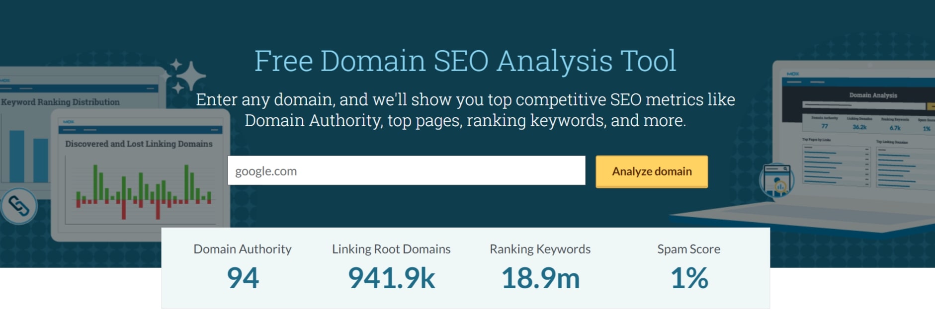Click the 18.9m ranking keywords value
This screenshot has height=331, width=935.
click(x=540, y=278)
